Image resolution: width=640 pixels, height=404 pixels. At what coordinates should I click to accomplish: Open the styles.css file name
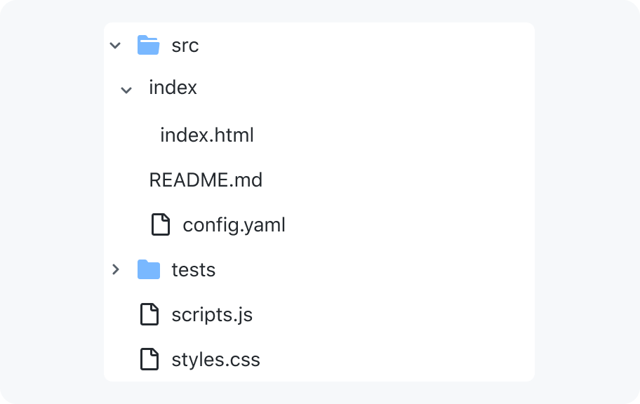[216, 360]
